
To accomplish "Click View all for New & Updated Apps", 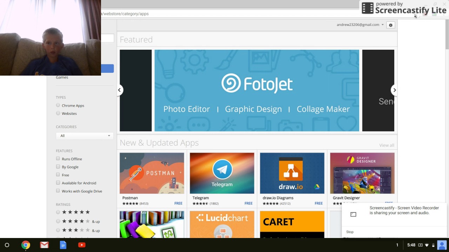I will (x=387, y=145).
